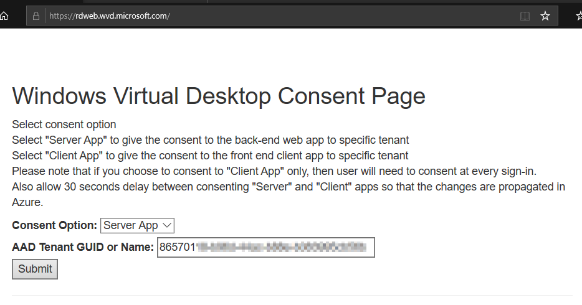Open reading view icon in address bar
582x305 pixels.
(x=525, y=16)
